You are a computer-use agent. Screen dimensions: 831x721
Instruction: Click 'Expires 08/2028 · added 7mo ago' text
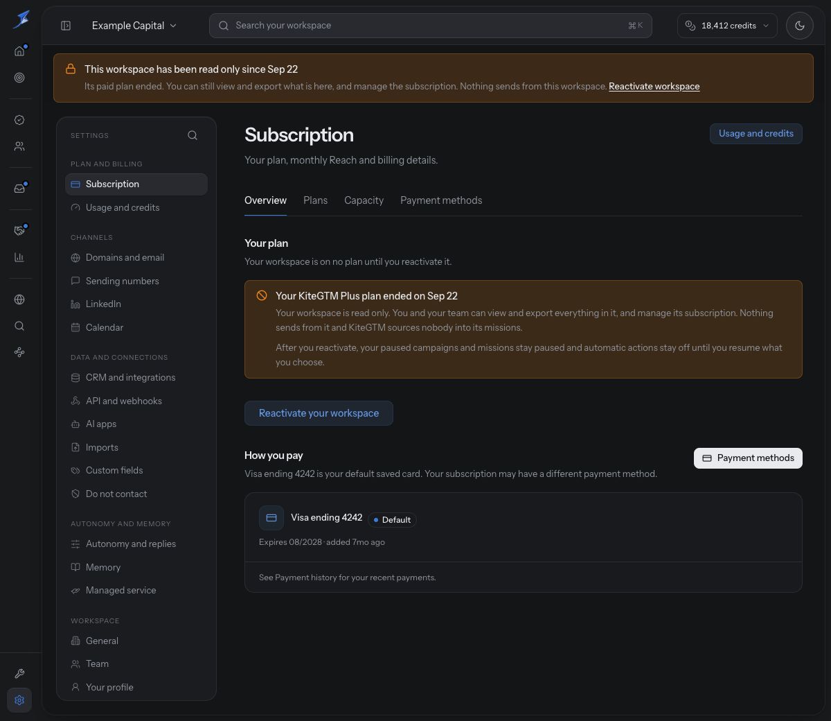322,542
